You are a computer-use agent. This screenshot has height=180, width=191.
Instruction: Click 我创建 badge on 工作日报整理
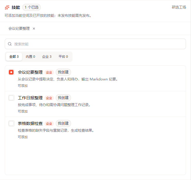pyautogui.click(x=63, y=98)
